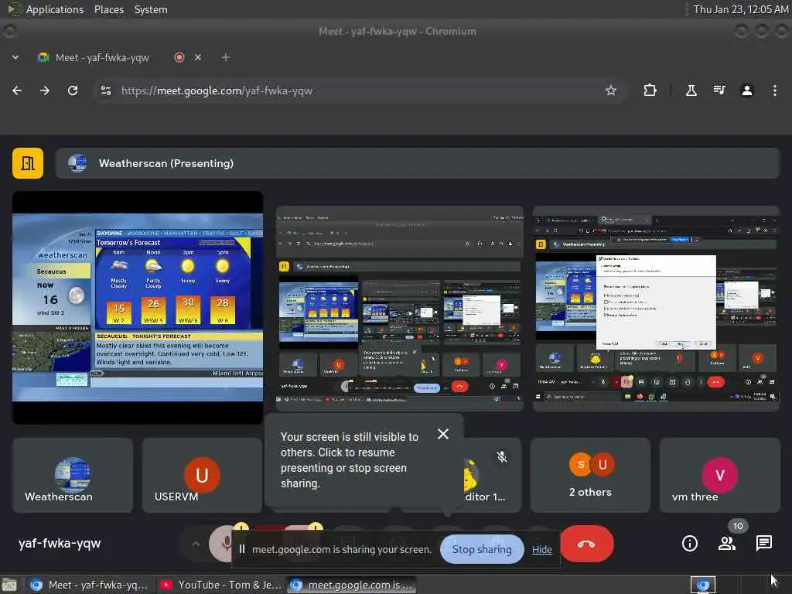Screen dimensions: 792x594
Task: Click the yaf-fwka-yqw meeting code
Action: [x=60, y=544]
